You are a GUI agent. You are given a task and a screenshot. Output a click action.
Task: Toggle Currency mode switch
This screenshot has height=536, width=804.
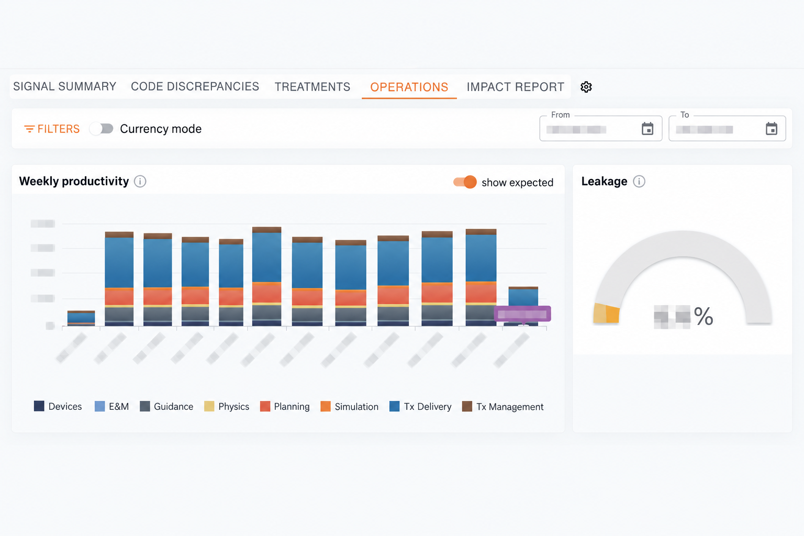point(101,128)
